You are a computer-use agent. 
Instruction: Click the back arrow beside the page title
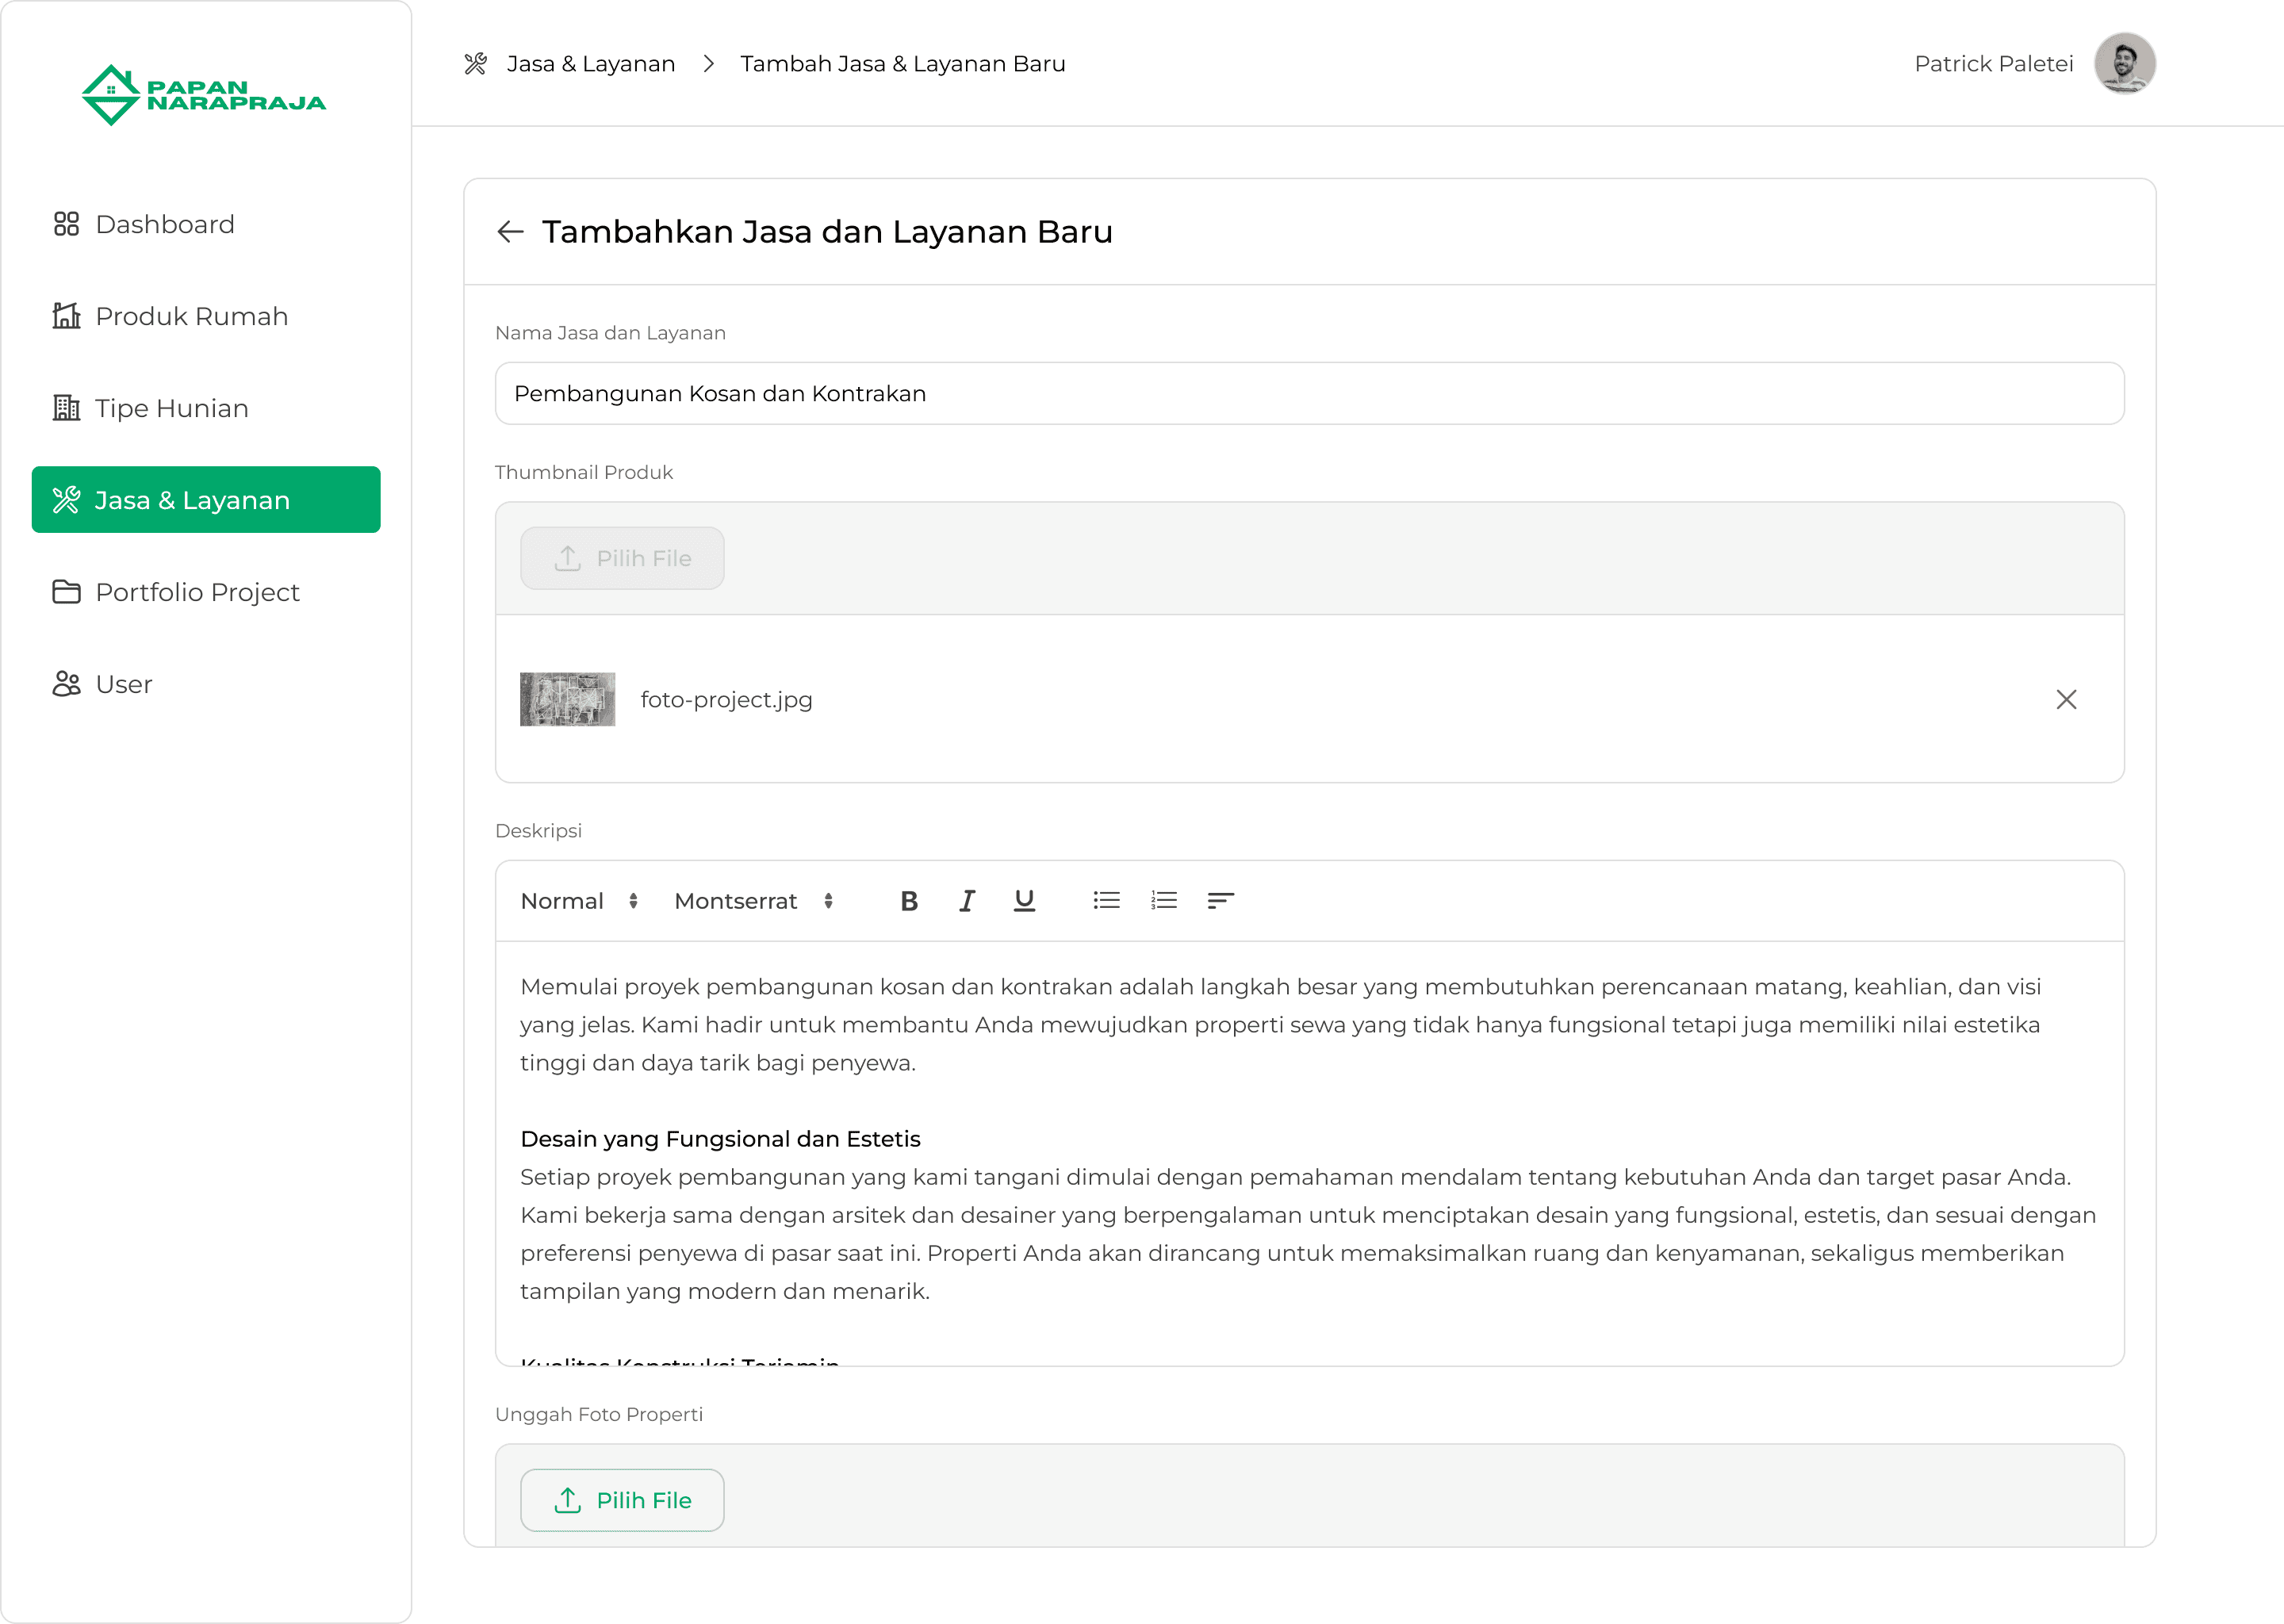click(x=510, y=232)
